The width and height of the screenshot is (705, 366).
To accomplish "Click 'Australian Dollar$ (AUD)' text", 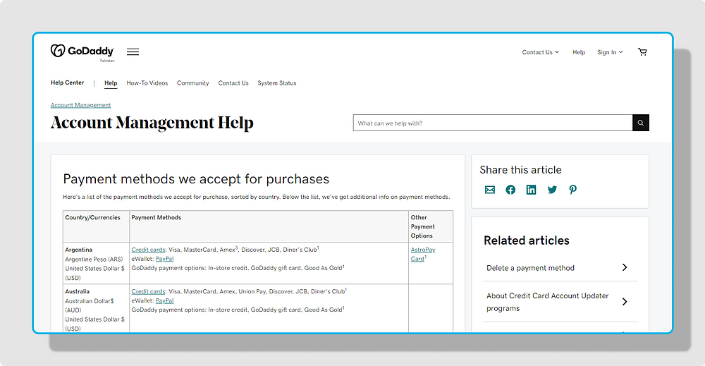I will coord(90,306).
